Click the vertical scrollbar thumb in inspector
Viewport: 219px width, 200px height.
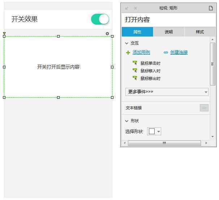pyautogui.click(x=212, y=64)
